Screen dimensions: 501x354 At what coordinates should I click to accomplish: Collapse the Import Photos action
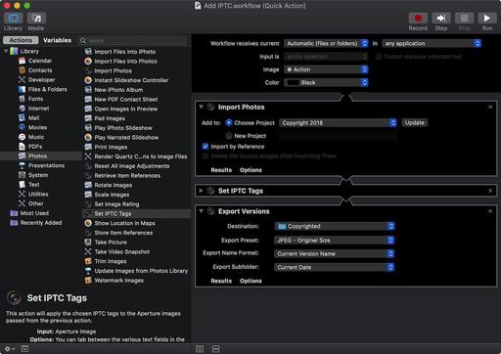[x=202, y=107]
